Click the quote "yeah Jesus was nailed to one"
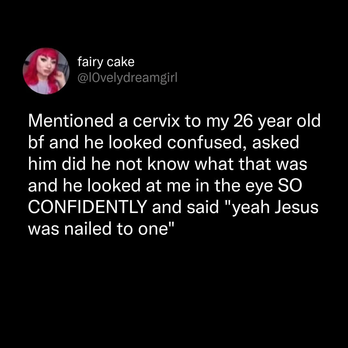 [173, 218]
